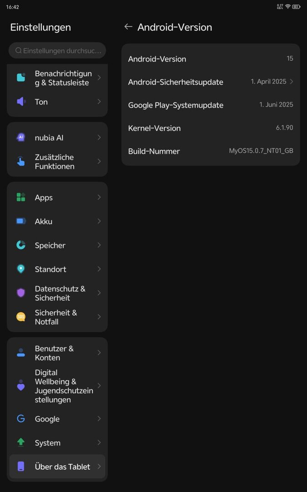Click the Speicher storage icon
Screen dimensions: 307x492
(21, 245)
